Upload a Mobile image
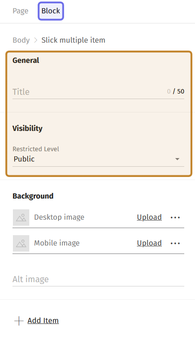Viewport: 195px width, 342px height. (149, 243)
